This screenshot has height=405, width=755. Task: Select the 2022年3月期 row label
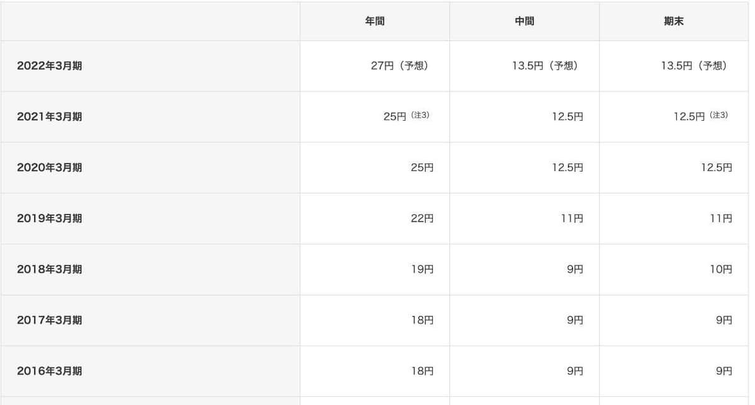point(49,66)
